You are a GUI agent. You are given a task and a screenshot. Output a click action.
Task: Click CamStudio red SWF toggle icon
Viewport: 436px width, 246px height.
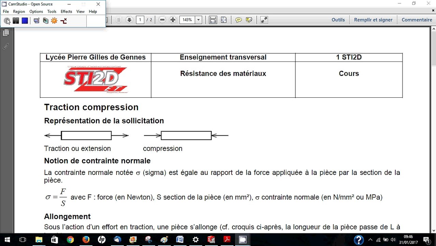63,21
